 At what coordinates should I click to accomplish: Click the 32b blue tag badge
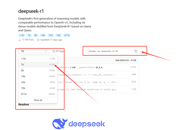point(51,35)
